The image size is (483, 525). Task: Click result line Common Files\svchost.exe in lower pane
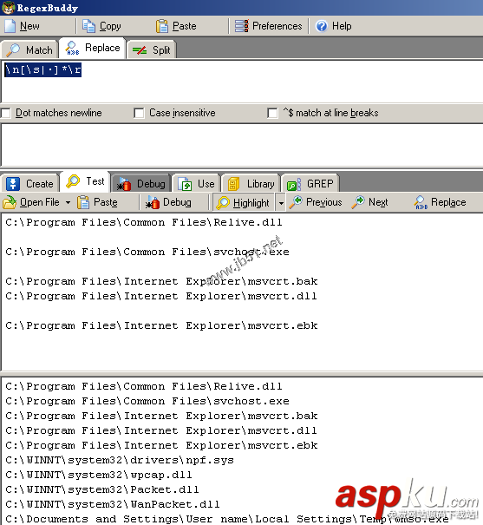pyautogui.click(x=147, y=401)
